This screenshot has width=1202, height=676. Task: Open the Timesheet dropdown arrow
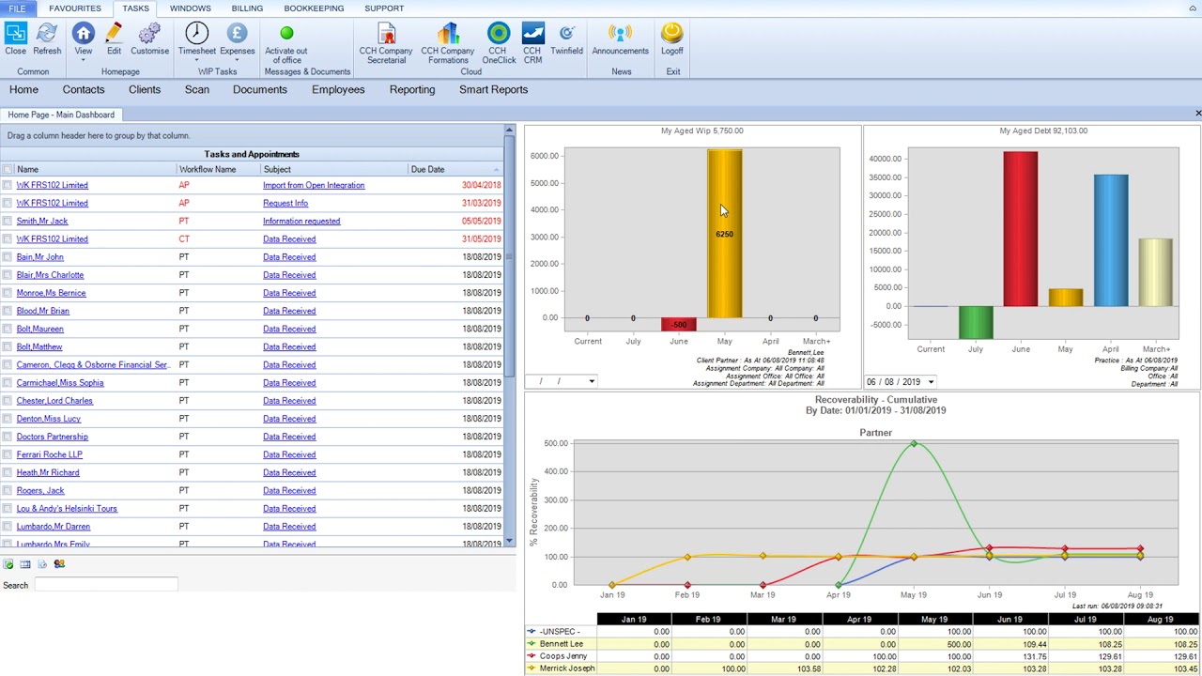(197, 60)
